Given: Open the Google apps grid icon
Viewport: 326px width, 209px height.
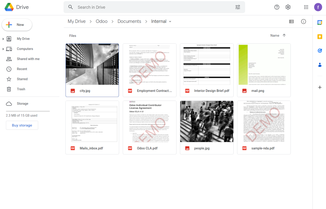Looking at the screenshot, I should pyautogui.click(x=306, y=7).
